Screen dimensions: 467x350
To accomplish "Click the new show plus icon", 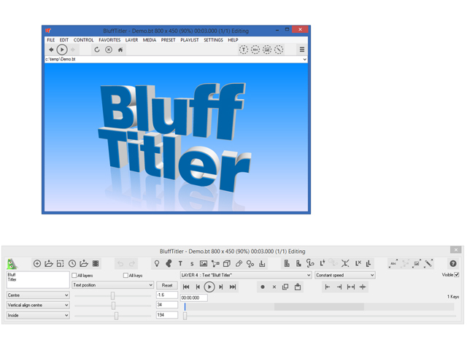I will click(37, 263).
